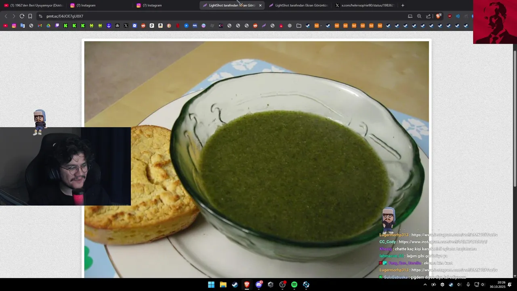Show hidden system tray icons

tap(425, 285)
